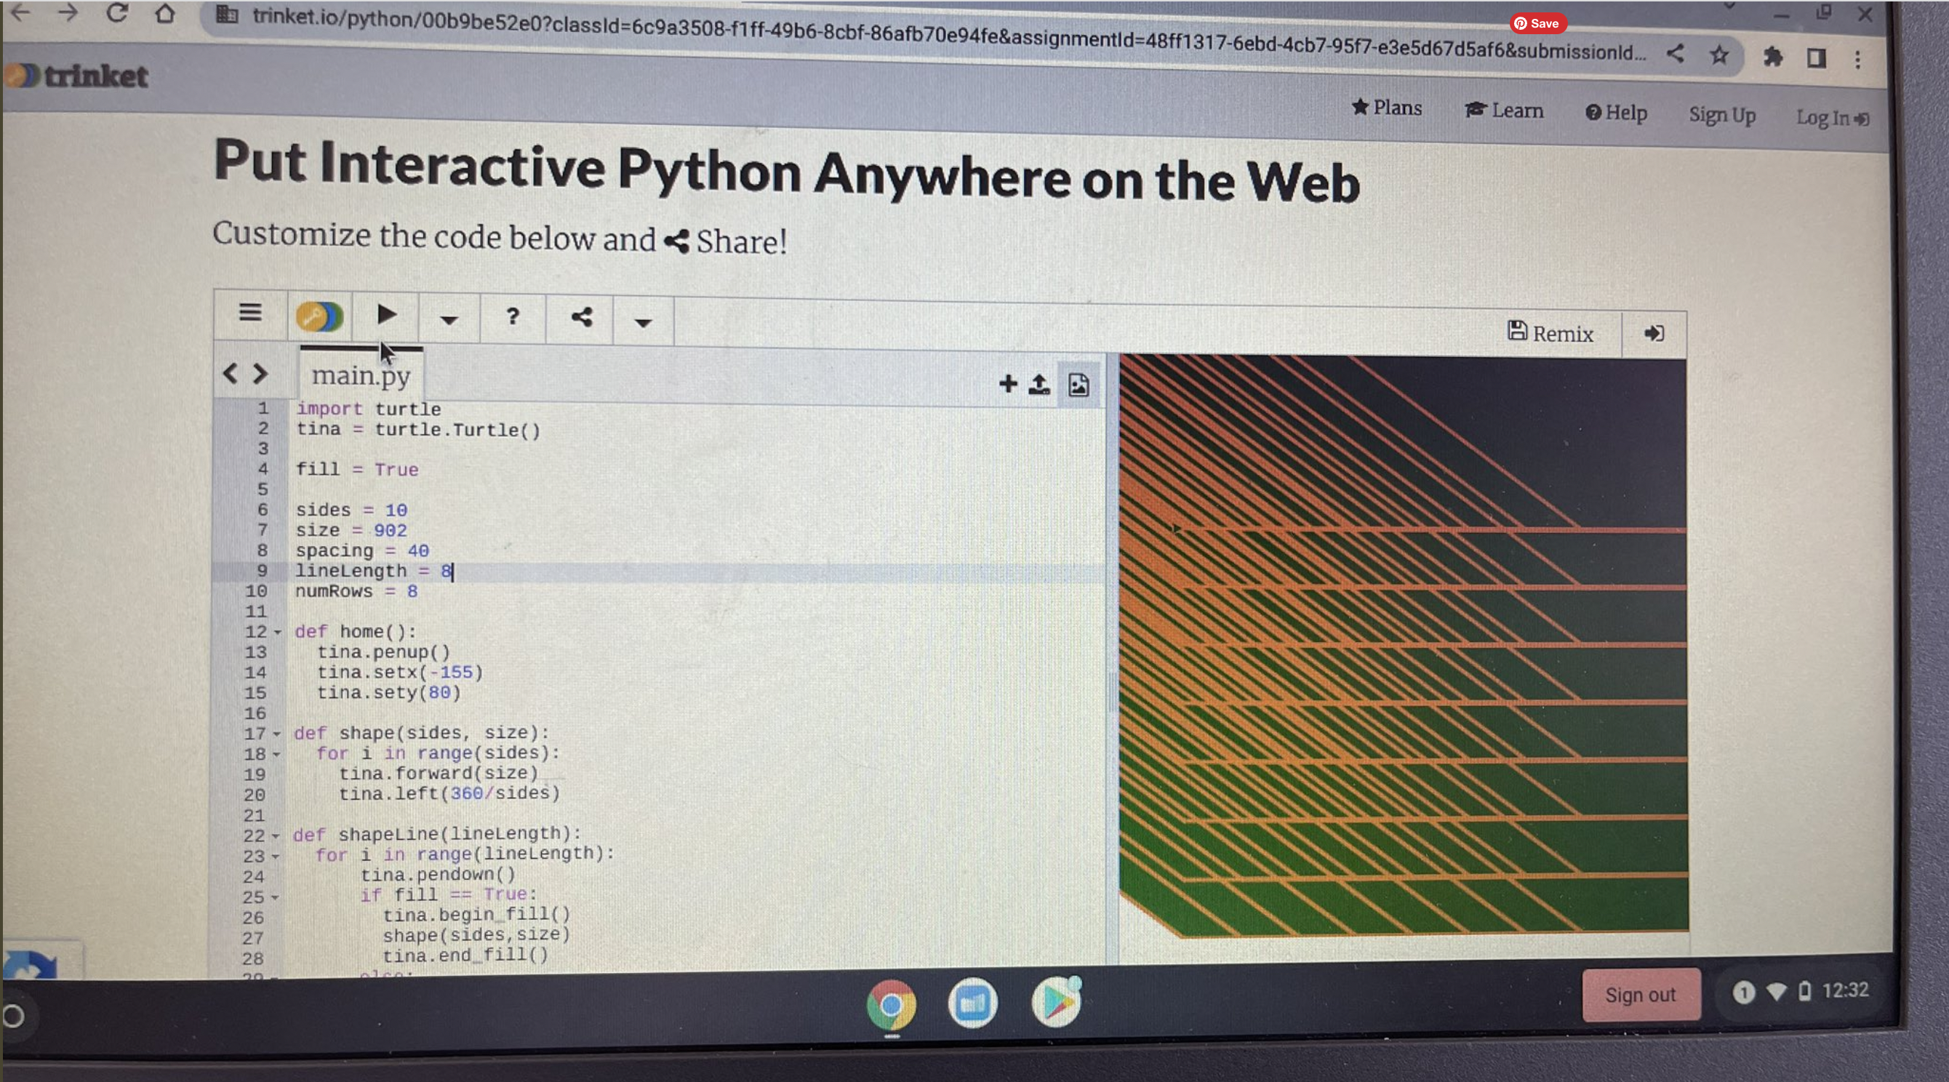Open the browser extensions puzzle icon
The width and height of the screenshot is (1949, 1082).
point(1772,57)
